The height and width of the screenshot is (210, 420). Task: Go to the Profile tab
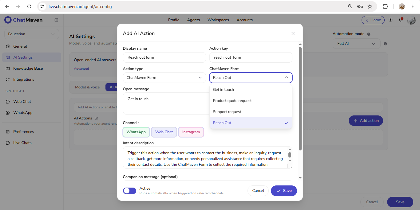(x=174, y=20)
